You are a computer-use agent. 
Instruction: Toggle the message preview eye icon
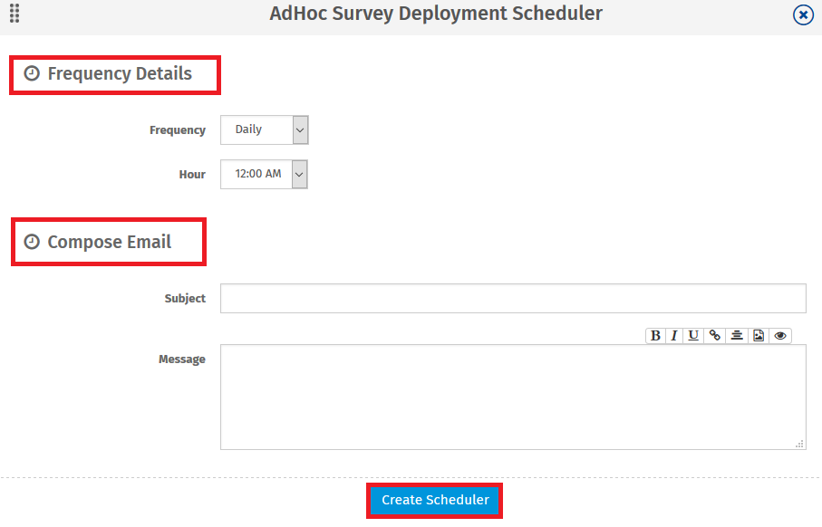780,335
